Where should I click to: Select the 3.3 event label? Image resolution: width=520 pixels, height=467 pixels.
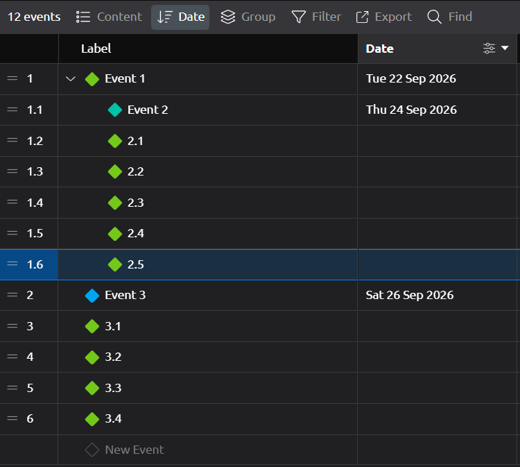point(113,388)
